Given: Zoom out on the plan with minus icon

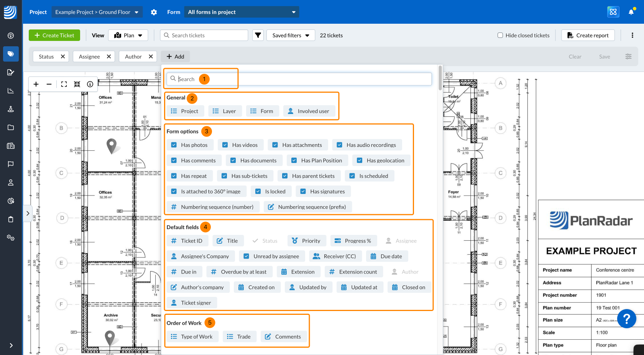Looking at the screenshot, I should 49,84.
